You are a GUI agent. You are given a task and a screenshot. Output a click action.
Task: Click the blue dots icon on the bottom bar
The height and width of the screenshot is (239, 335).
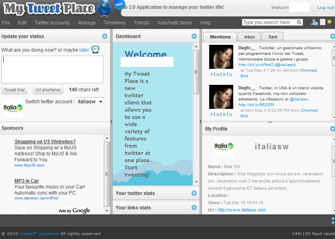(333, 221)
